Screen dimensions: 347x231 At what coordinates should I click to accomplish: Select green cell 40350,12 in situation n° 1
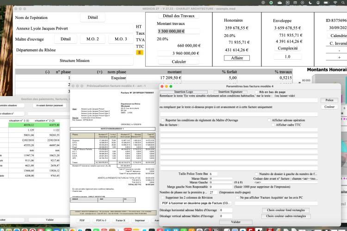coord(21,125)
